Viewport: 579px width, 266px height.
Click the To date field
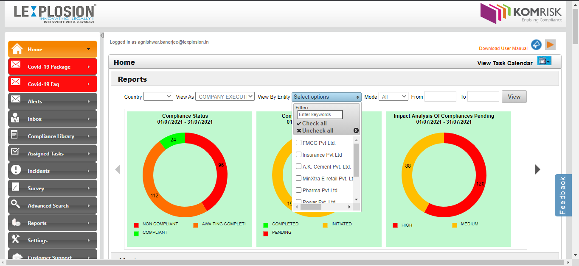483,97
